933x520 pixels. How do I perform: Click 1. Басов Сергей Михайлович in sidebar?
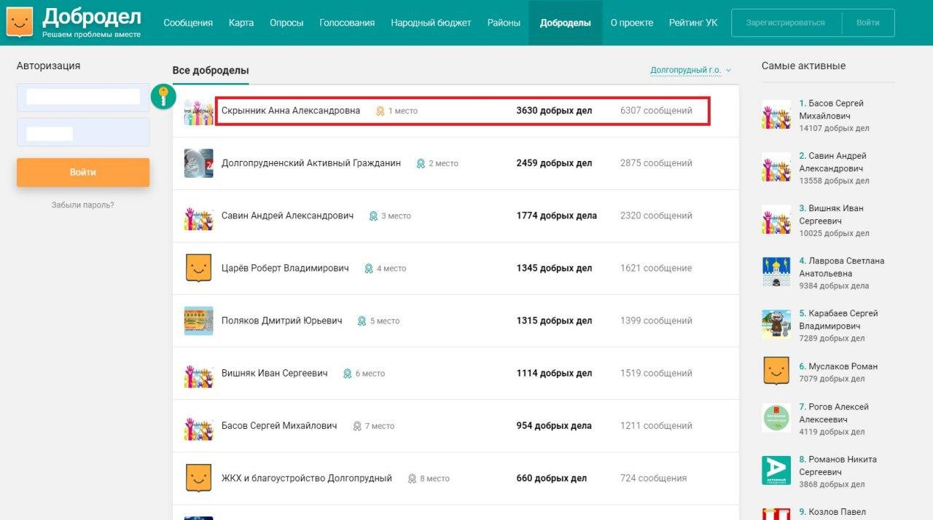click(831, 109)
